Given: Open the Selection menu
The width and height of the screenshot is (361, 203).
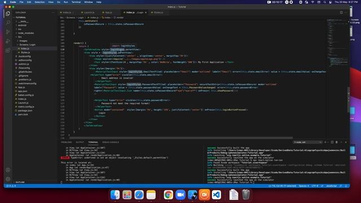Looking at the screenshot, I should point(39,2).
